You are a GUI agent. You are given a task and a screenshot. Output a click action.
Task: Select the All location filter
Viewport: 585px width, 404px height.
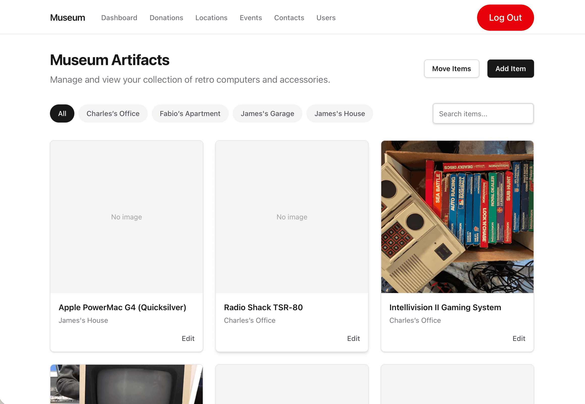pyautogui.click(x=62, y=113)
